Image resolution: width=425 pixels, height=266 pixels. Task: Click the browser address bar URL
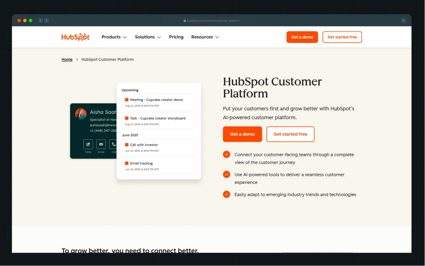[x=213, y=20]
